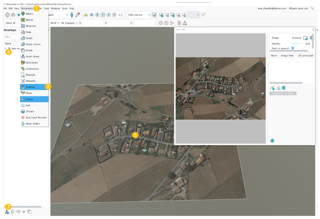
Task: Choose Terrains from the Documents menu
Action: point(30,111)
